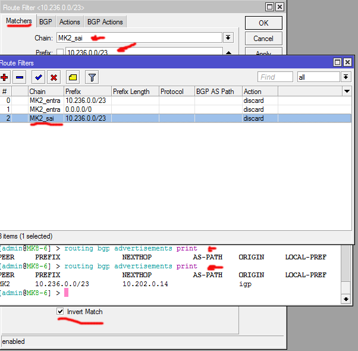
Task: Maximize the Route Filters window
Action: point(337,62)
